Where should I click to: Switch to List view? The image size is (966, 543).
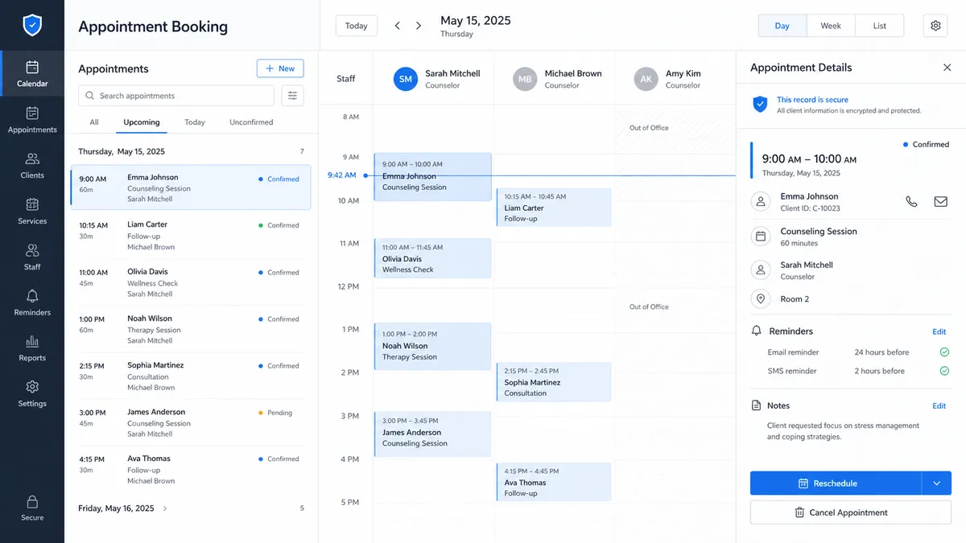[880, 26]
